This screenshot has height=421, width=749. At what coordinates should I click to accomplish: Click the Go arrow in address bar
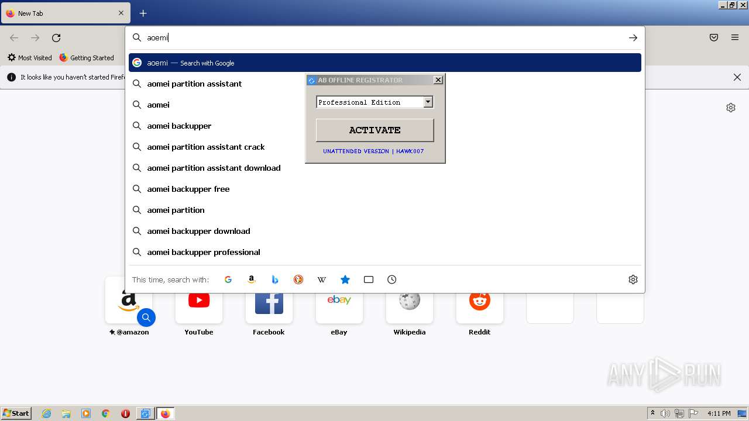click(633, 37)
